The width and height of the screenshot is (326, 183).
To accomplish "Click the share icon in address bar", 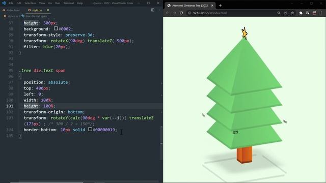I will click(x=285, y=13).
